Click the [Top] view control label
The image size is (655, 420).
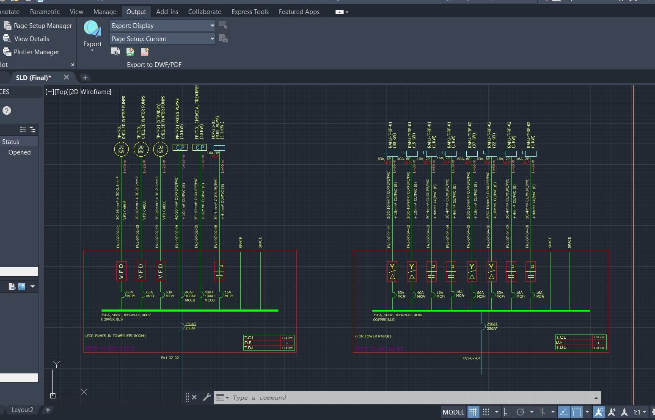click(x=61, y=92)
